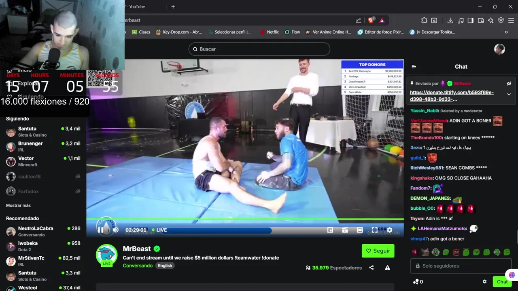Open the donate.tiltify.com pinned link
518x291 pixels.
(x=452, y=96)
